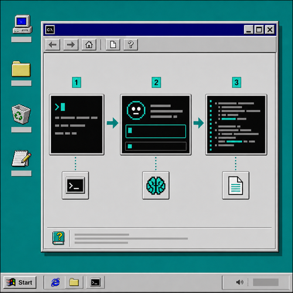Click the C:\ icon in the title bar
This screenshot has width=293, height=293.
click(50, 30)
